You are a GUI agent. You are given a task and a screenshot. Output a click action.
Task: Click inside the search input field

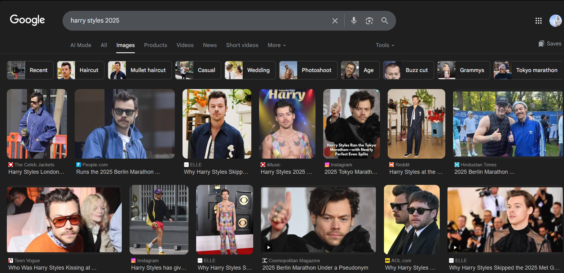tap(198, 21)
